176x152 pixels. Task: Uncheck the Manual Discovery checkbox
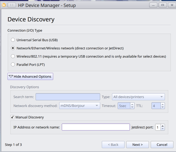pos(12,117)
